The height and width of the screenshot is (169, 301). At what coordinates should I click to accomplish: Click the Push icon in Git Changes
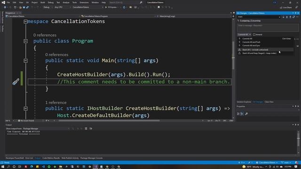click(290, 17)
